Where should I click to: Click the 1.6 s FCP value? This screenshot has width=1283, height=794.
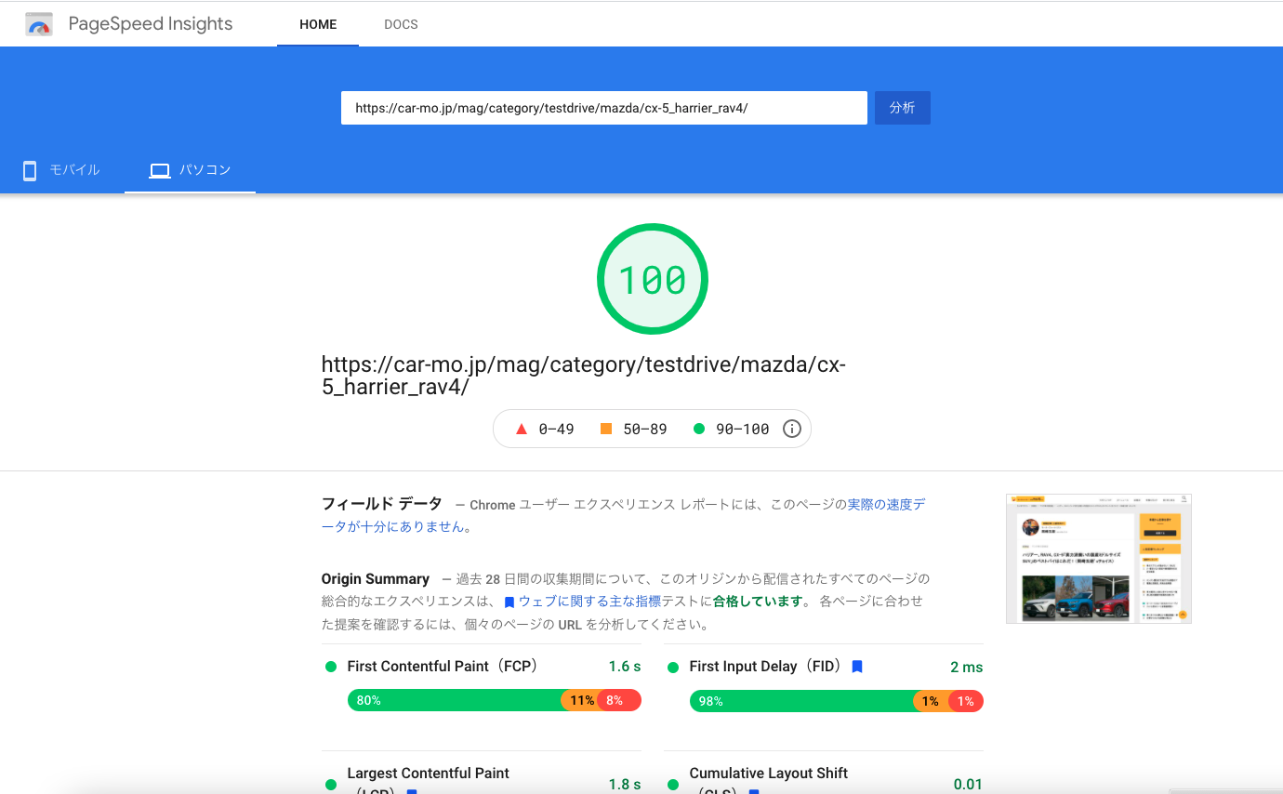tap(625, 667)
